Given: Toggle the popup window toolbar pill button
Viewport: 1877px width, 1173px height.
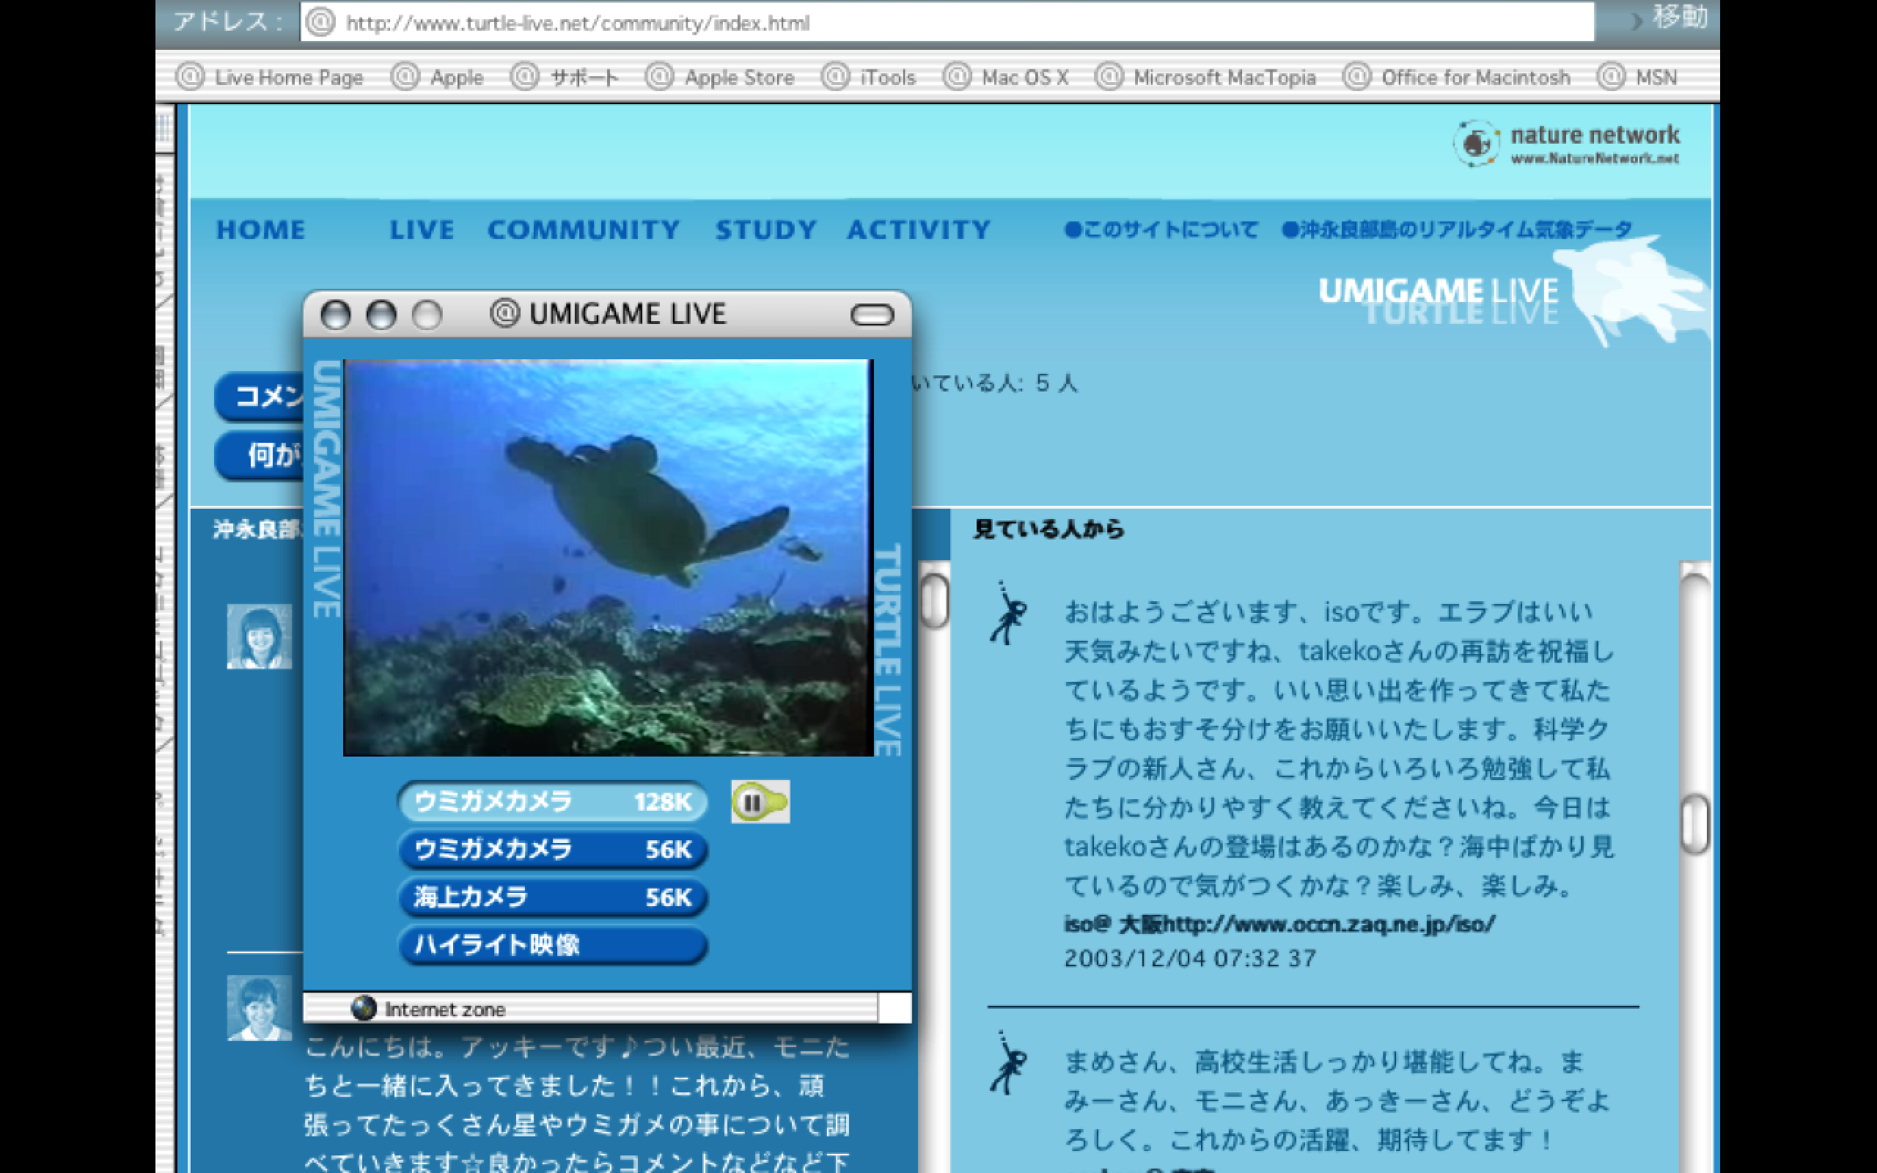Looking at the screenshot, I should click(x=872, y=315).
